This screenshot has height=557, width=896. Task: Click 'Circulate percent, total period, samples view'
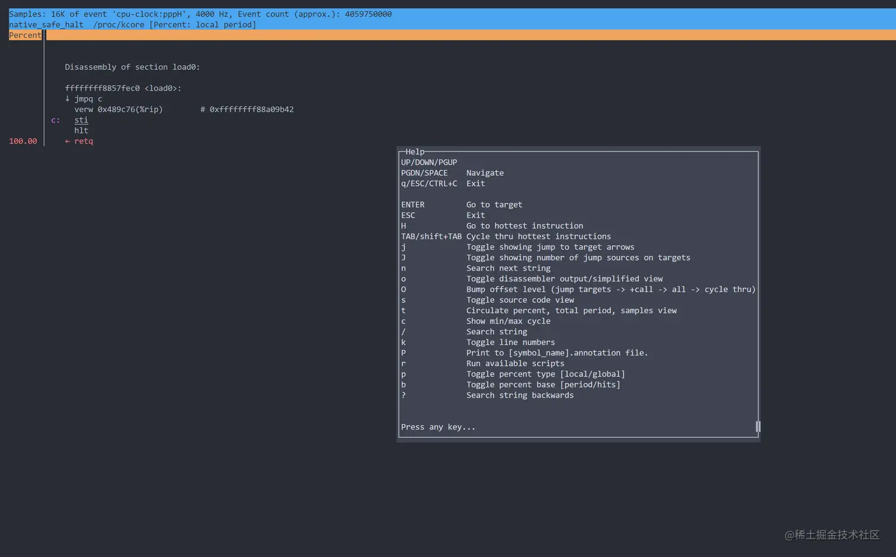tap(539, 312)
